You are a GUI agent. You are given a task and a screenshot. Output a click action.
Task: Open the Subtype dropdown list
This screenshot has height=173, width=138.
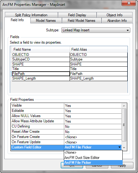96,30
